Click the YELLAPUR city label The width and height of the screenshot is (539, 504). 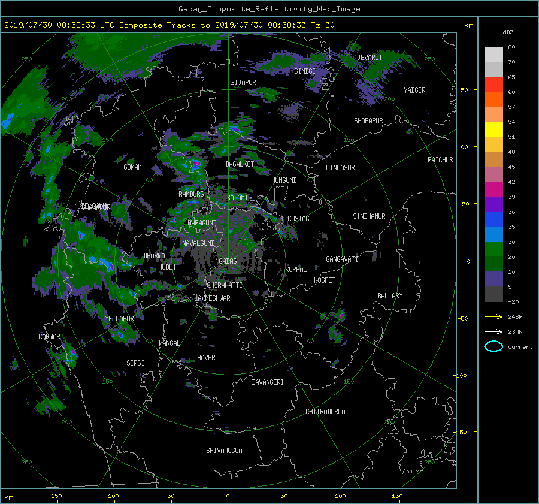119,319
